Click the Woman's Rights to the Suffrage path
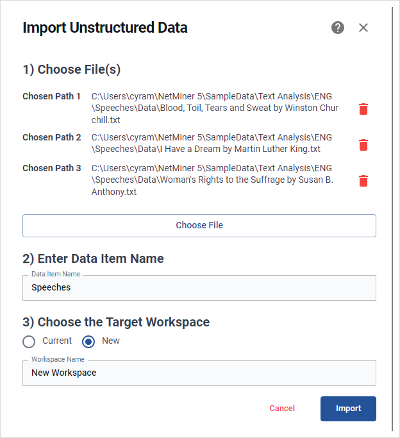 point(212,180)
